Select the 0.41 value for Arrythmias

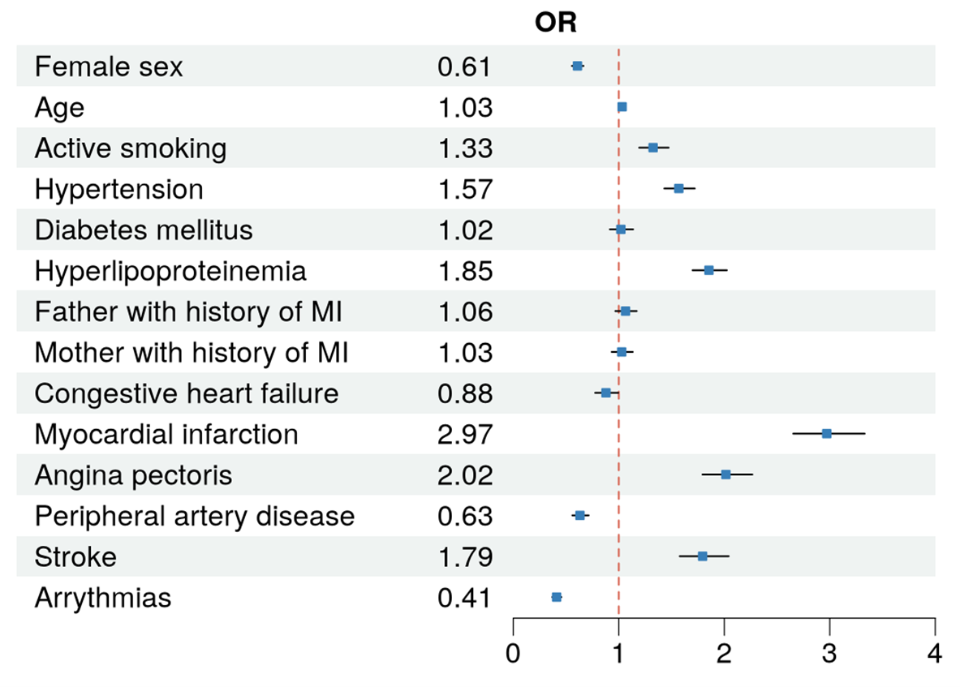(x=465, y=598)
